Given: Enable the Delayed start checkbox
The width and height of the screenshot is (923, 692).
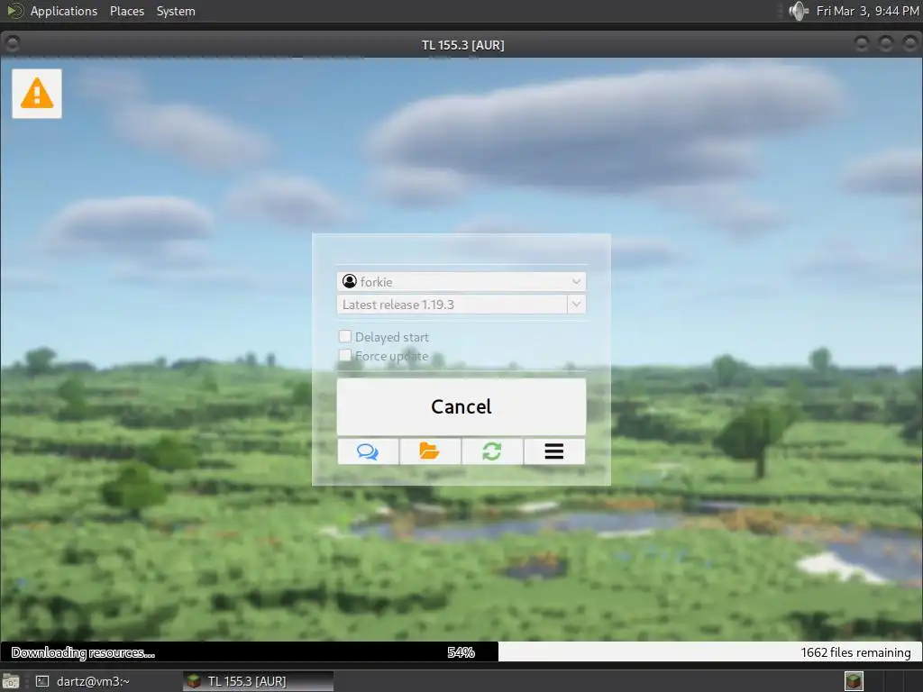Looking at the screenshot, I should coord(345,336).
